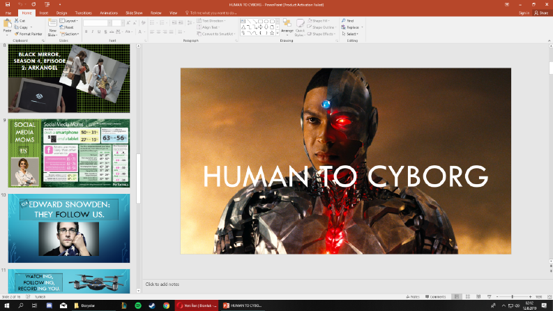Open Select dropdown in Editing group
The image size is (553, 311).
[350, 34]
